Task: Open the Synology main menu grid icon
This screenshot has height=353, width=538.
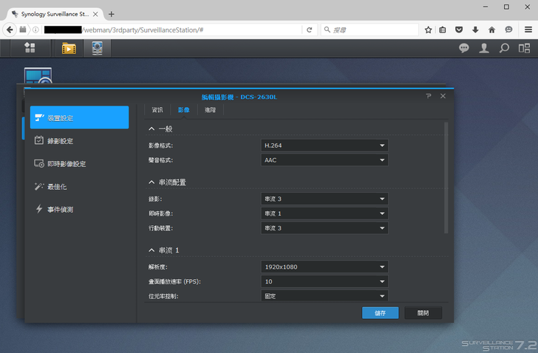Action: click(30, 48)
